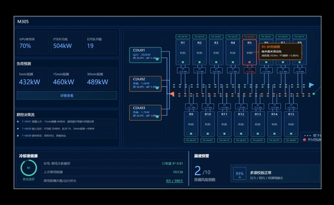This screenshot has height=205, width=334.
Task: Click the green node ending the return pipeline
Action: pyautogui.click(x=314, y=94)
